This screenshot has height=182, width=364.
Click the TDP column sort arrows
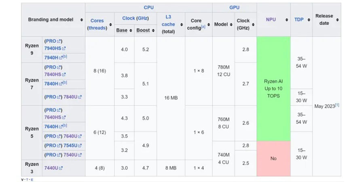(307, 20)
